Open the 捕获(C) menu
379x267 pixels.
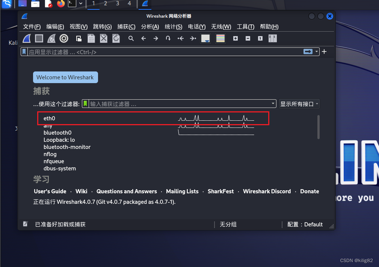127,27
